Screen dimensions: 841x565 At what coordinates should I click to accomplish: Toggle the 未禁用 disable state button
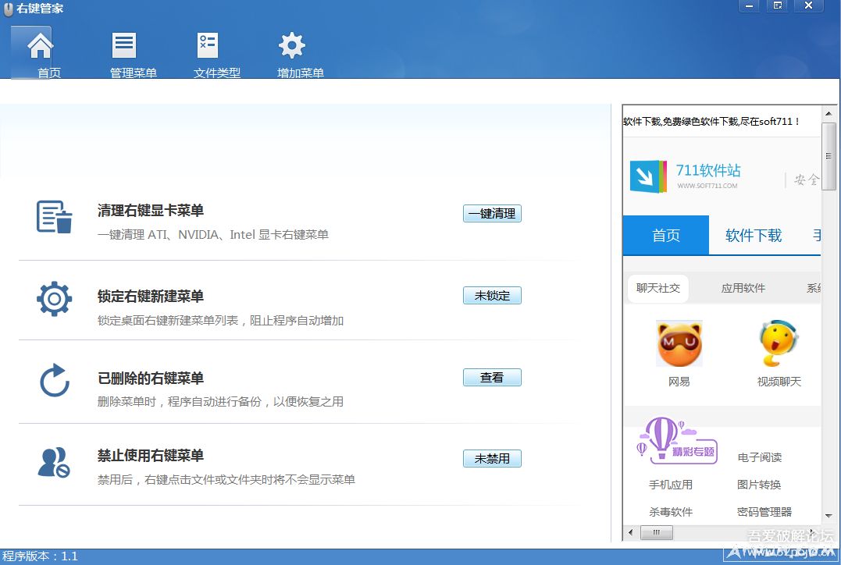(x=492, y=458)
